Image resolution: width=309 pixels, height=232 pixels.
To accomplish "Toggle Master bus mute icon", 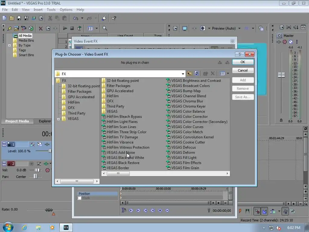I will tap(291, 42).
